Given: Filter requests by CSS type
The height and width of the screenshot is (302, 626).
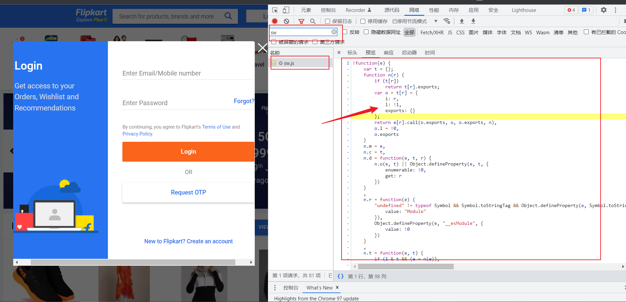Looking at the screenshot, I should pyautogui.click(x=460, y=32).
